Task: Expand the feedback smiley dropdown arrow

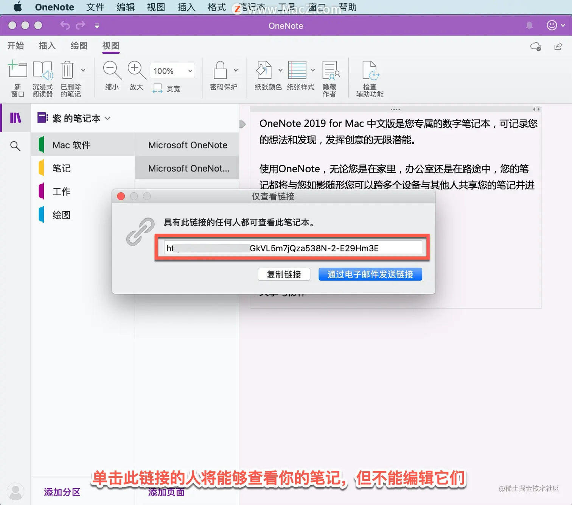Action: (x=563, y=25)
